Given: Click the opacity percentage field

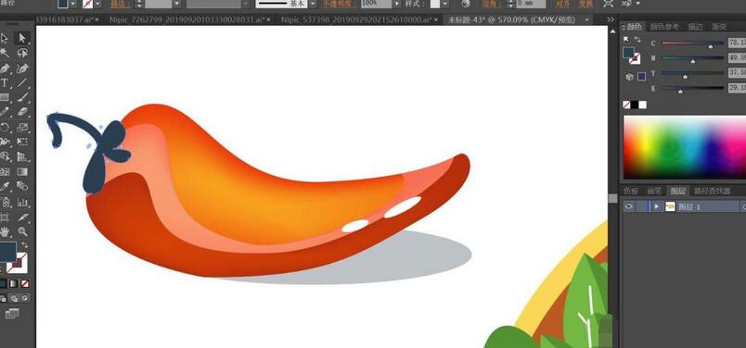Looking at the screenshot, I should pos(376,4).
